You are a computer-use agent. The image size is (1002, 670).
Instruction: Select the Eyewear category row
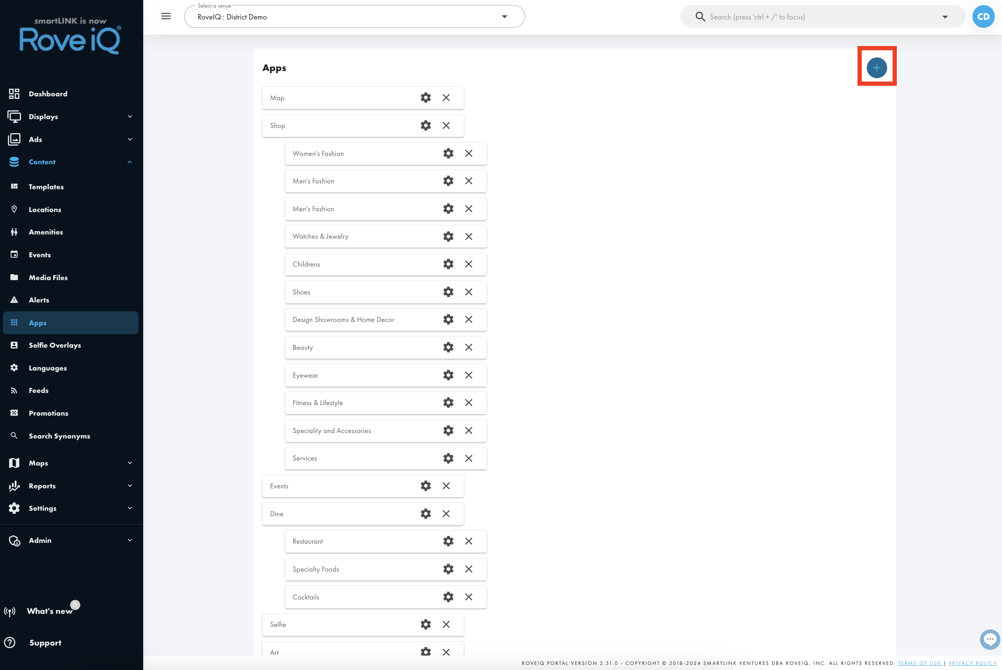385,375
